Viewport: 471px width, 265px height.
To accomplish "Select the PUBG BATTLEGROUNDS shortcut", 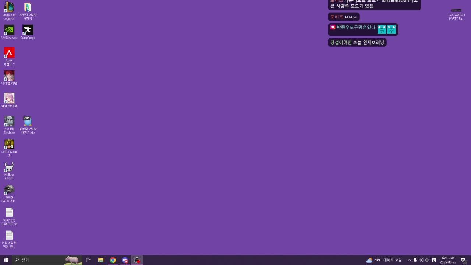I will (9, 194).
